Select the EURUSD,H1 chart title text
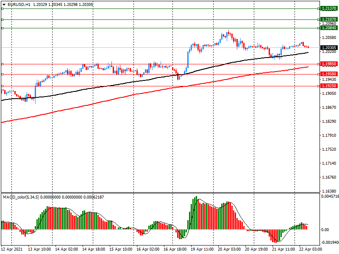The width and height of the screenshot is (339, 254). pyautogui.click(x=19, y=5)
